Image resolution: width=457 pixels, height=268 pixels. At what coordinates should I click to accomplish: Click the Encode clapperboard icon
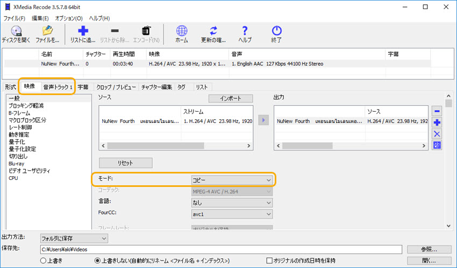pos(146,31)
